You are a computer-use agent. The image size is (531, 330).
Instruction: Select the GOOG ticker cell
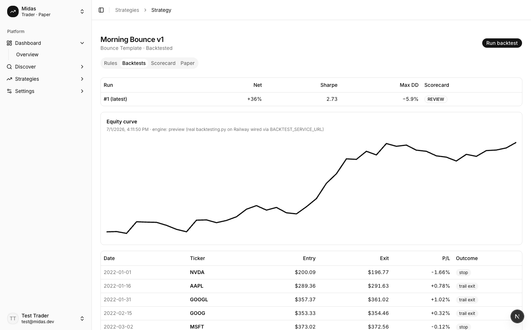click(x=197, y=313)
